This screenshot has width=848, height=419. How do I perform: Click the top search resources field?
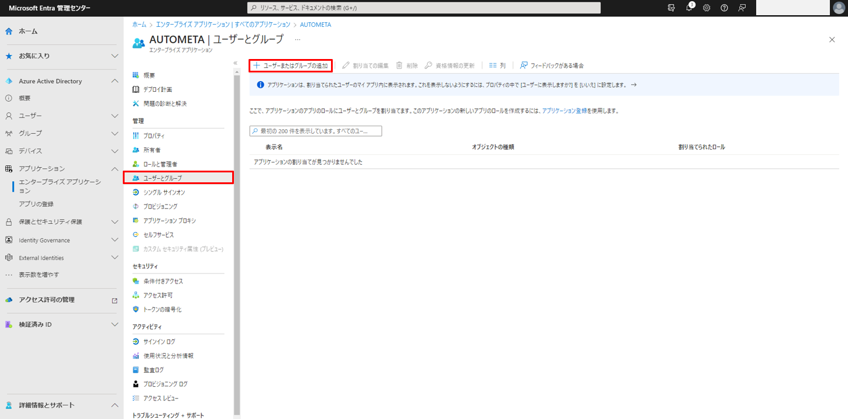[424, 8]
